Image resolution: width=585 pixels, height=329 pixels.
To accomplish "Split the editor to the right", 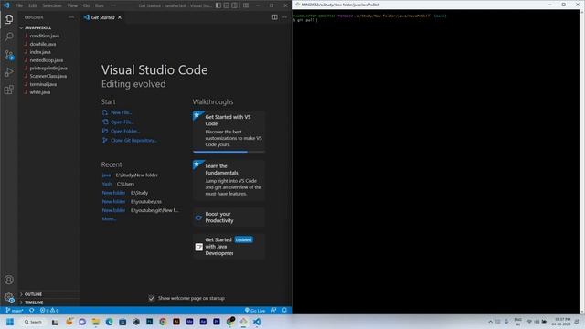I will click(274, 17).
